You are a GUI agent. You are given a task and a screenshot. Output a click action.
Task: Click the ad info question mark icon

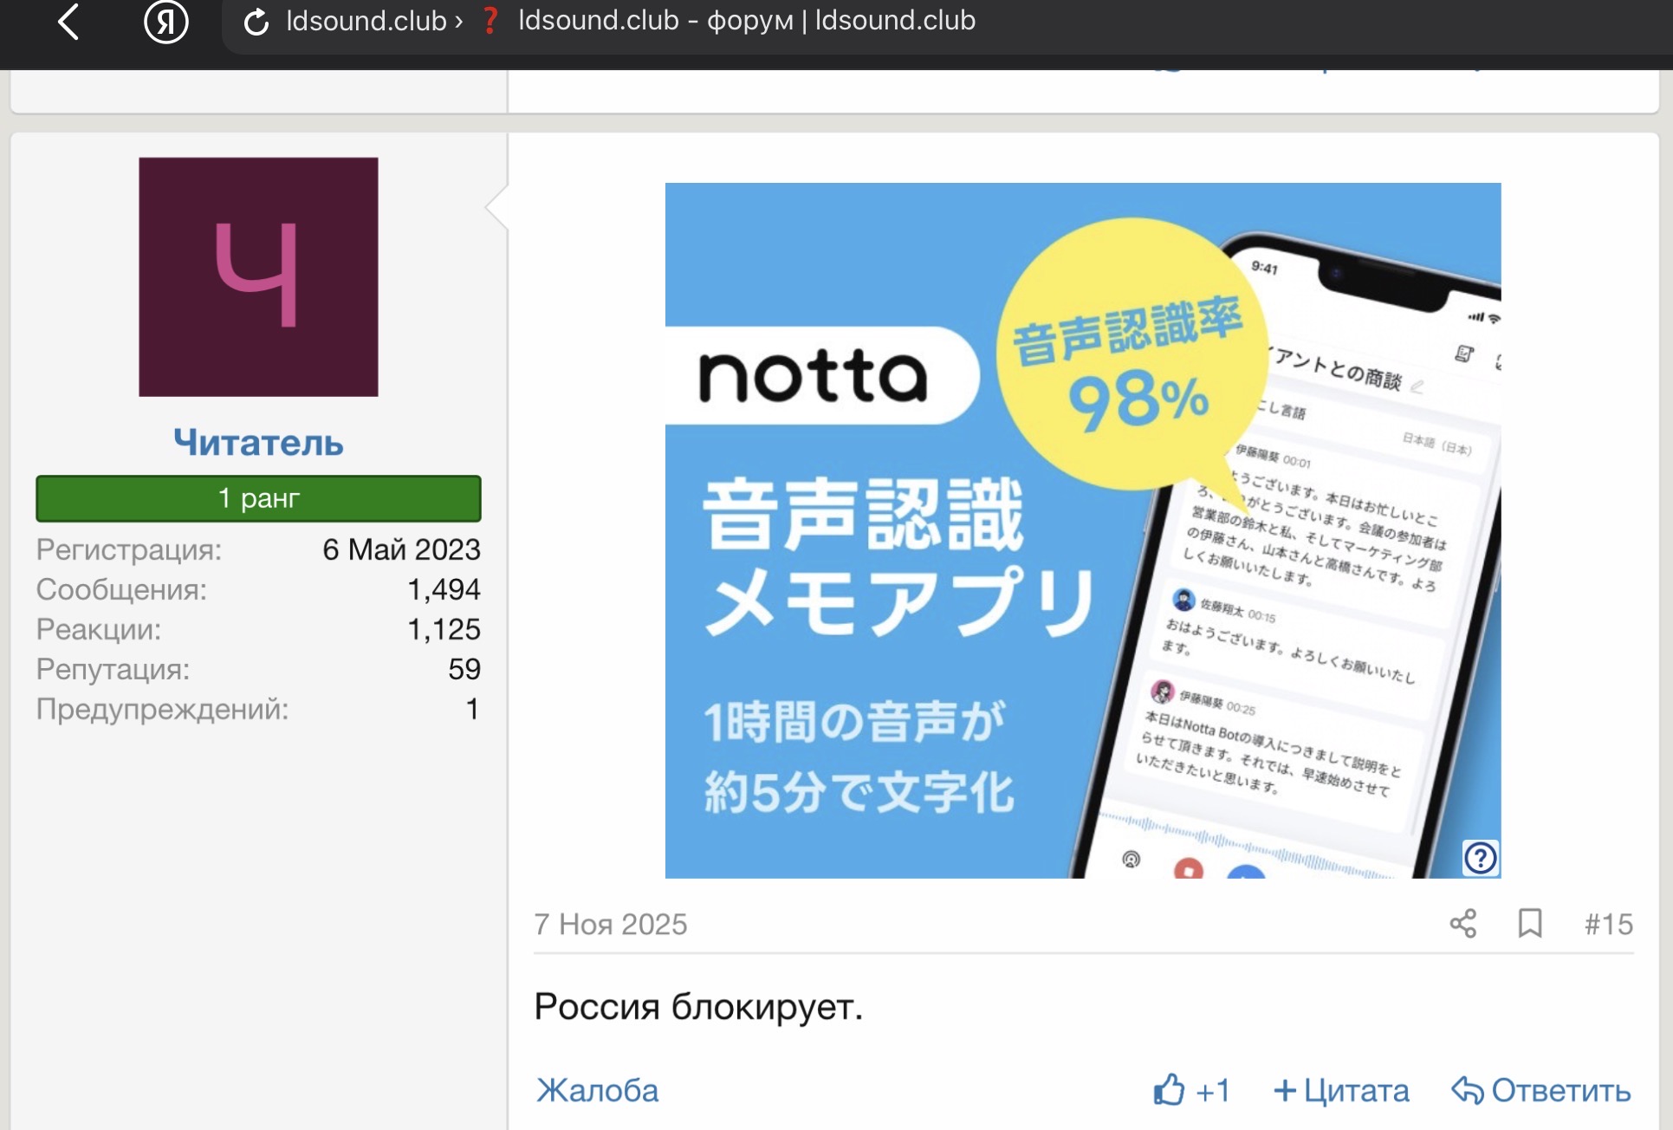pyautogui.click(x=1481, y=858)
